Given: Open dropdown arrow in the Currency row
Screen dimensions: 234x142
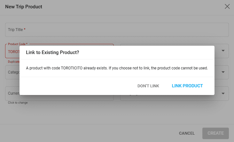Looking at the screenshot, I should tap(223, 93).
